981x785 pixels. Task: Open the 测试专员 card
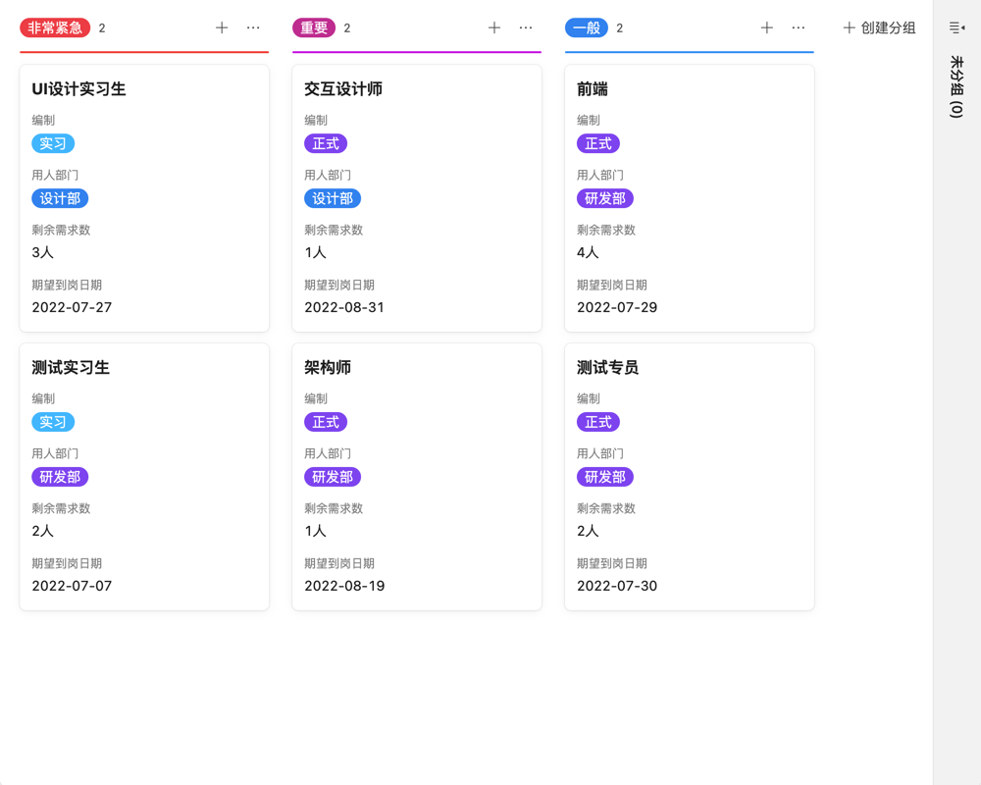click(689, 476)
